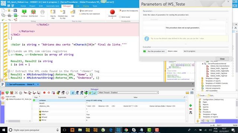Click Close in the Parameters dialog

222,59
